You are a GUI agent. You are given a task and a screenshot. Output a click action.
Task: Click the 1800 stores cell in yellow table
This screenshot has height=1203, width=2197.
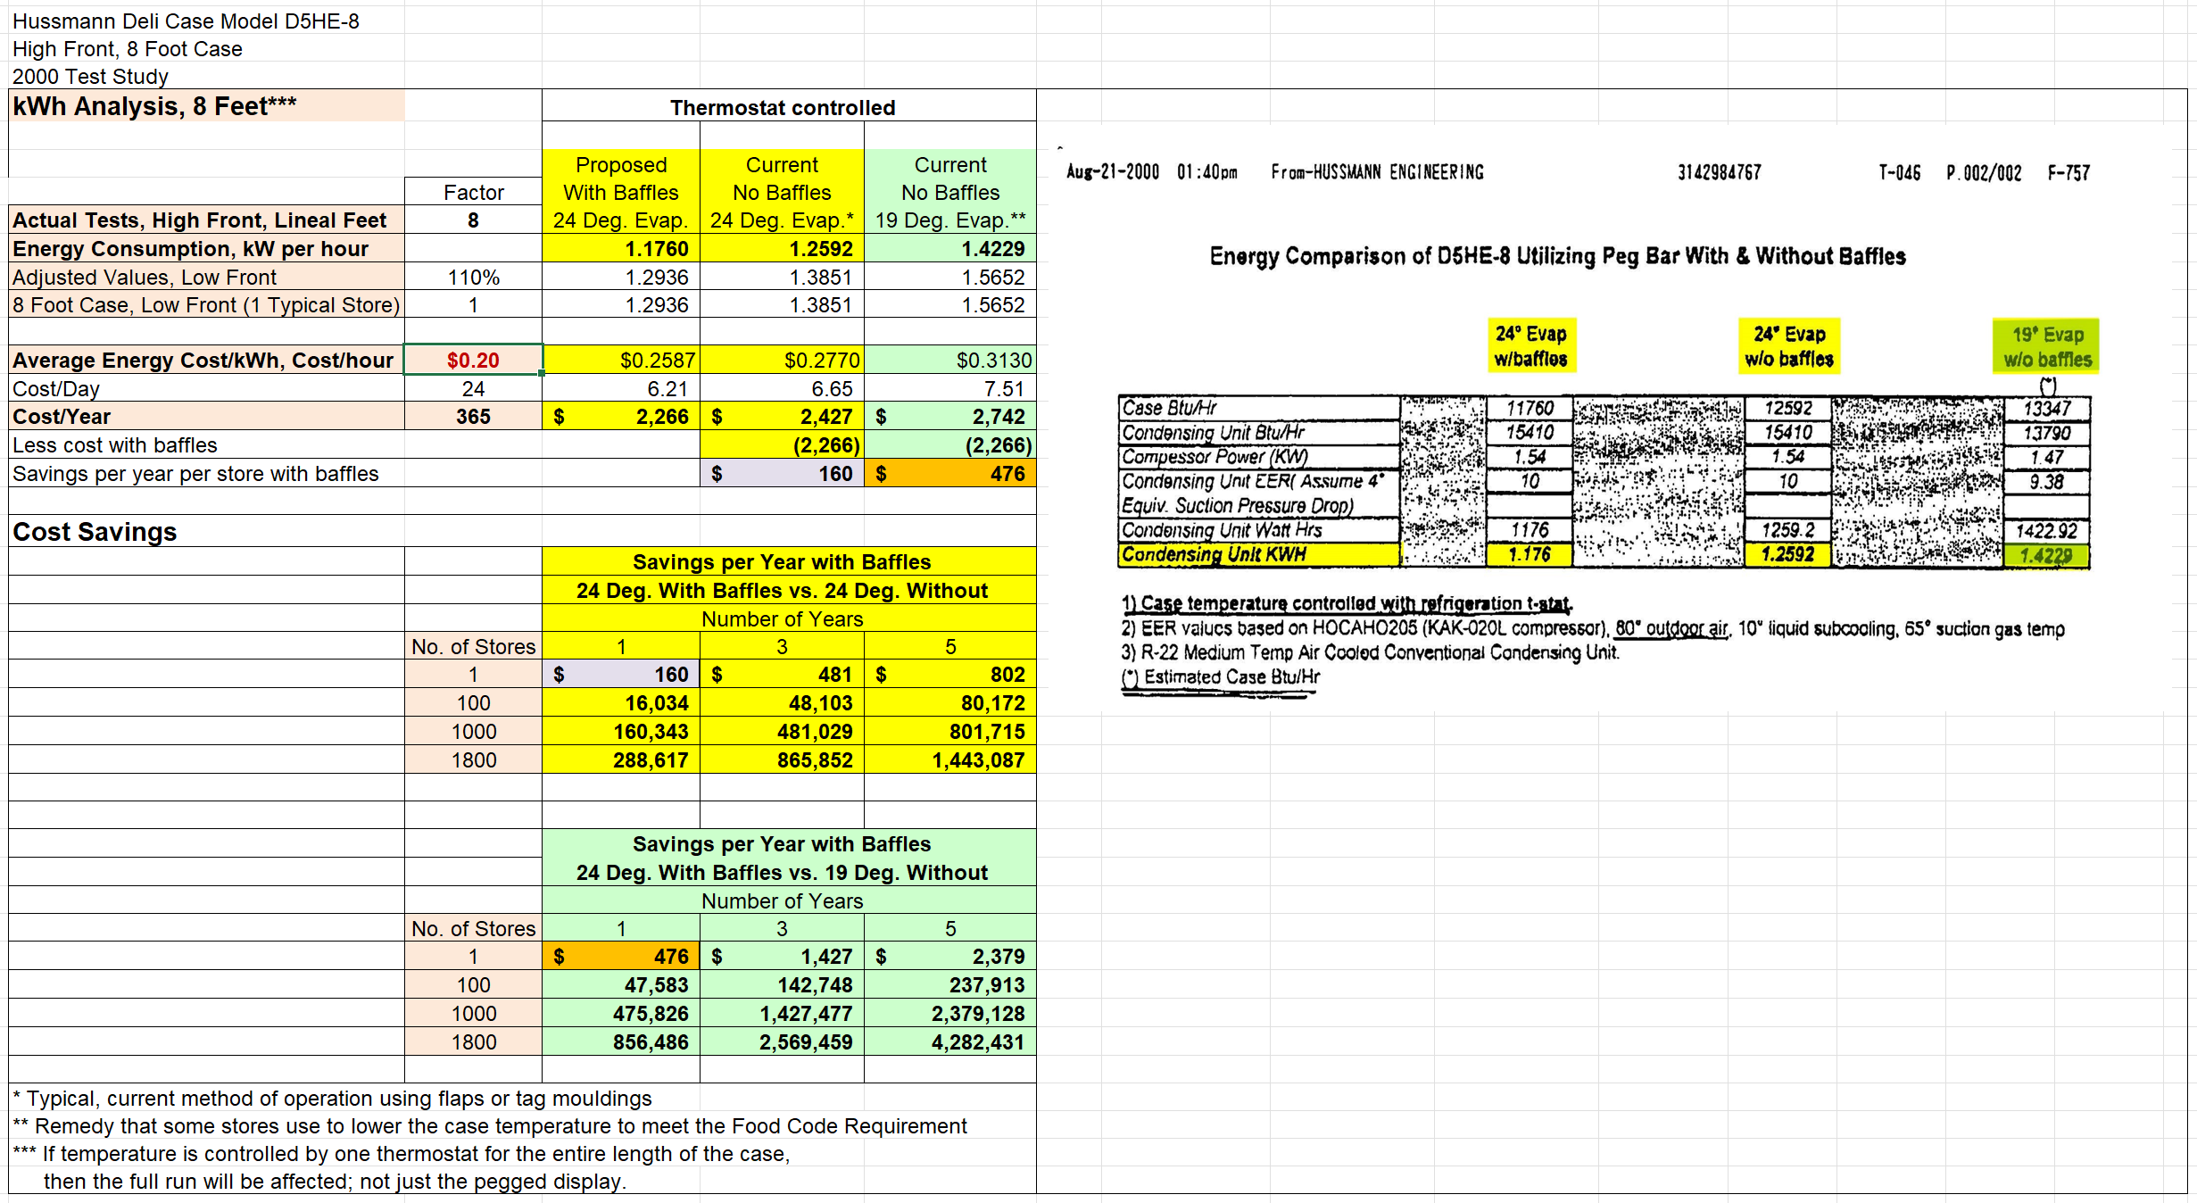coord(473,759)
